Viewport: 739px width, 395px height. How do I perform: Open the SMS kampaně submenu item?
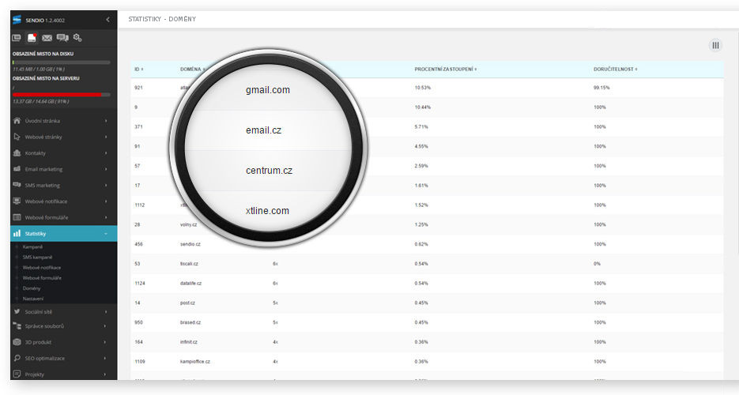(37, 257)
